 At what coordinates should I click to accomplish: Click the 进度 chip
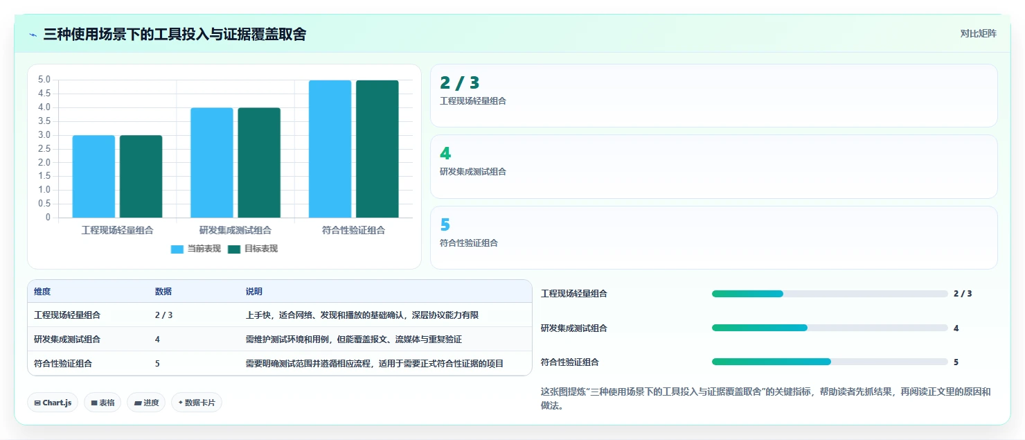click(x=146, y=403)
